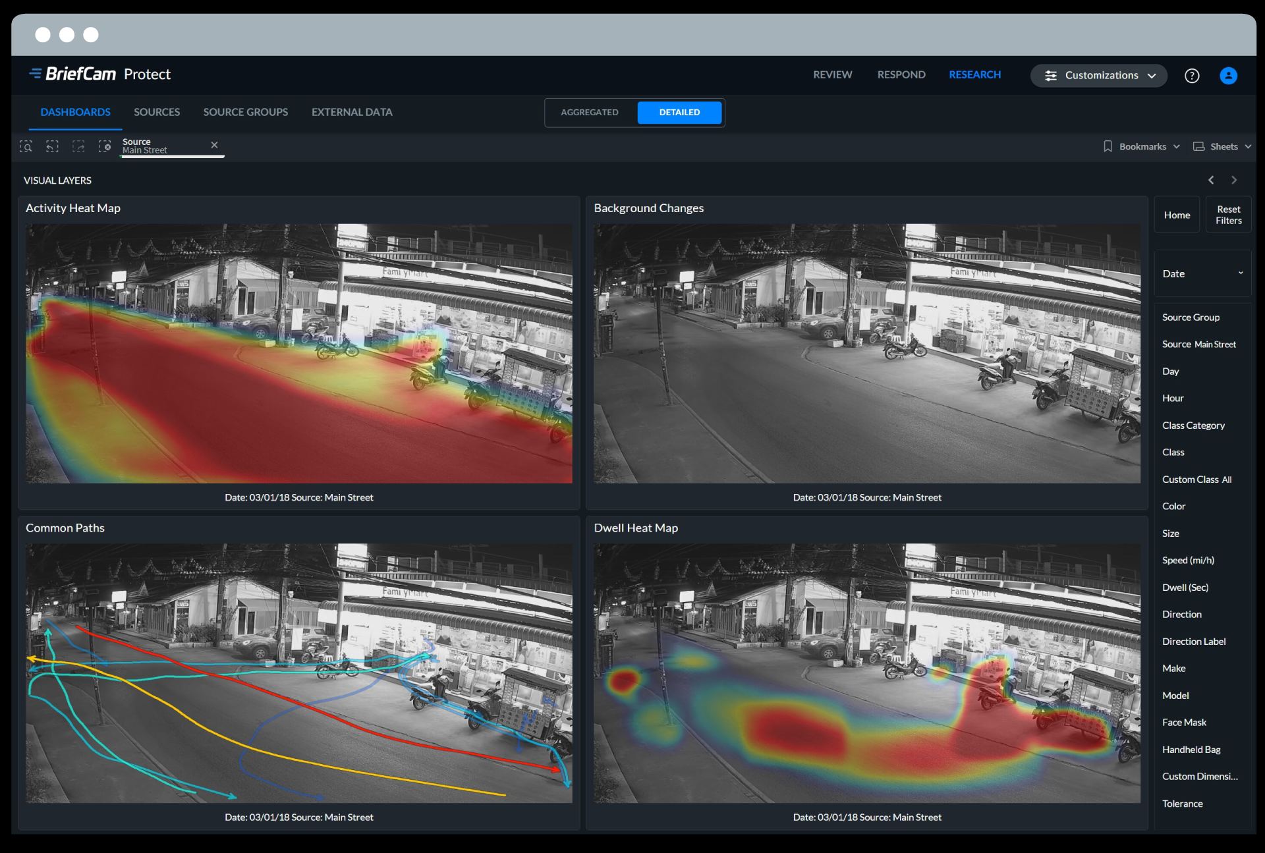Expand the Sheets dropdown
The width and height of the screenshot is (1265, 853).
[x=1222, y=146]
